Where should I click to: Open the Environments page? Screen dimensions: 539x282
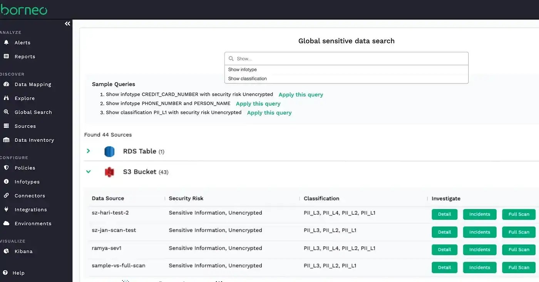coord(33,224)
